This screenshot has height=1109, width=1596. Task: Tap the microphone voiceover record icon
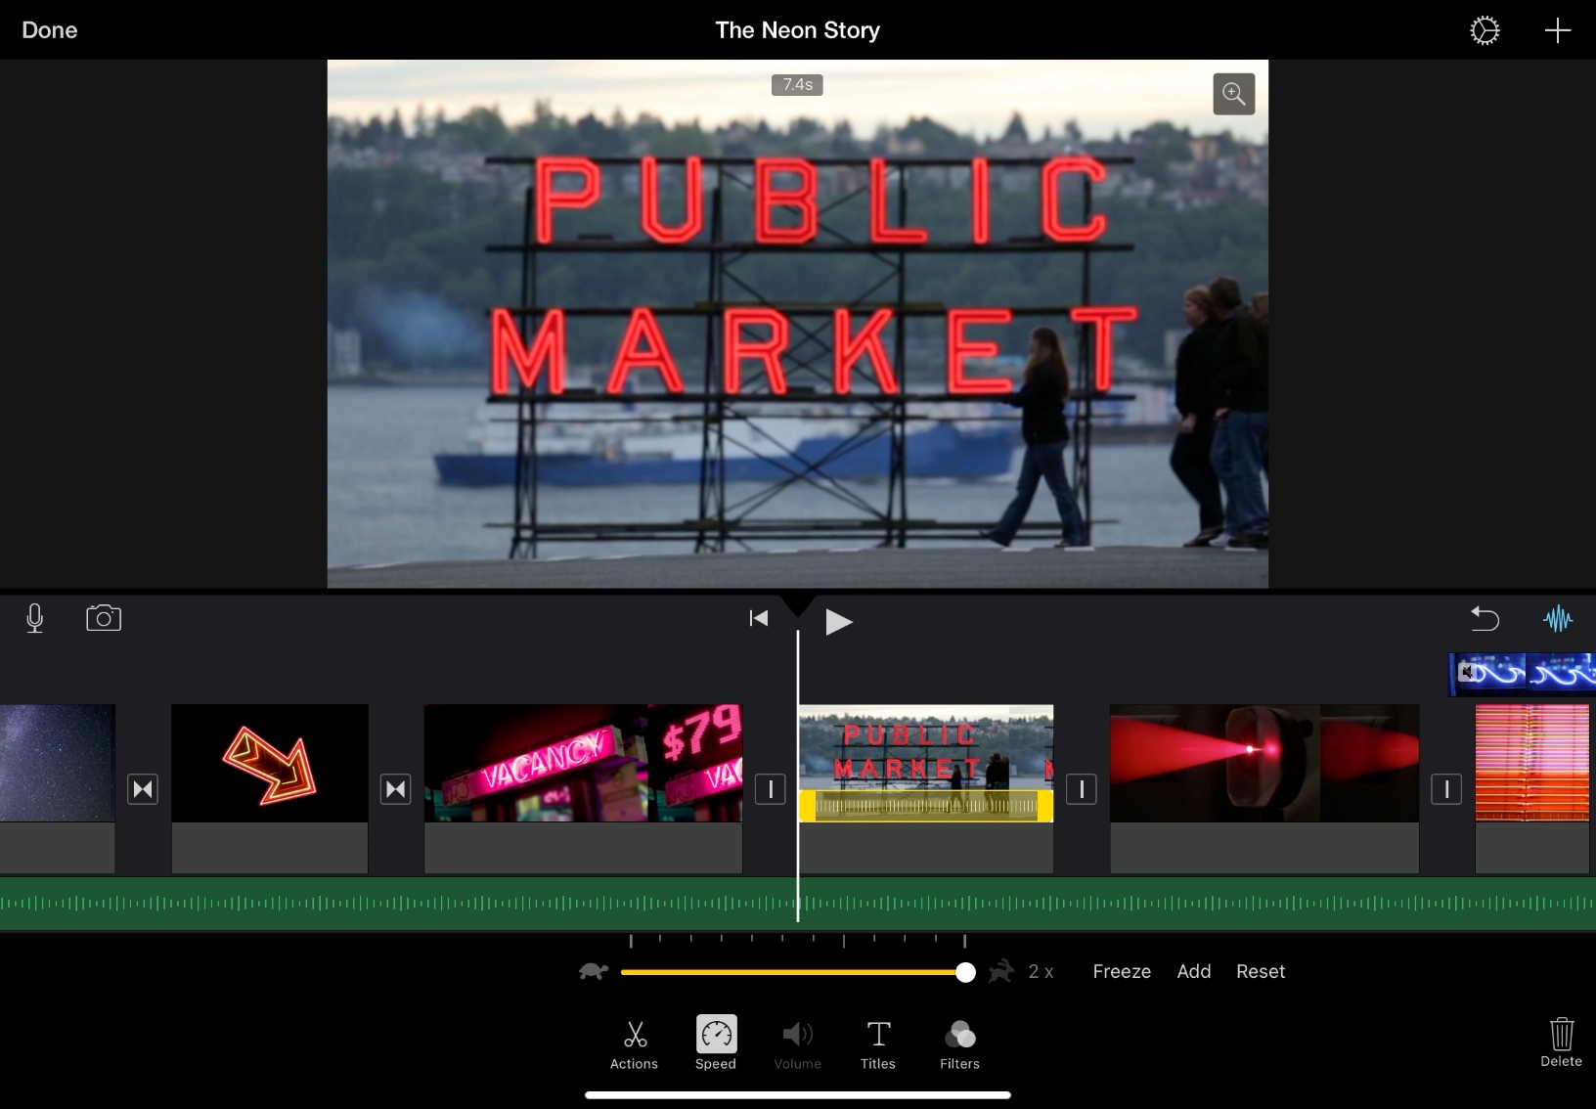[x=35, y=618]
